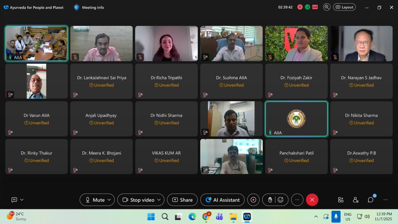Show the Participants list
Viewport: 398px width, 224px height.
pyautogui.click(x=355, y=200)
